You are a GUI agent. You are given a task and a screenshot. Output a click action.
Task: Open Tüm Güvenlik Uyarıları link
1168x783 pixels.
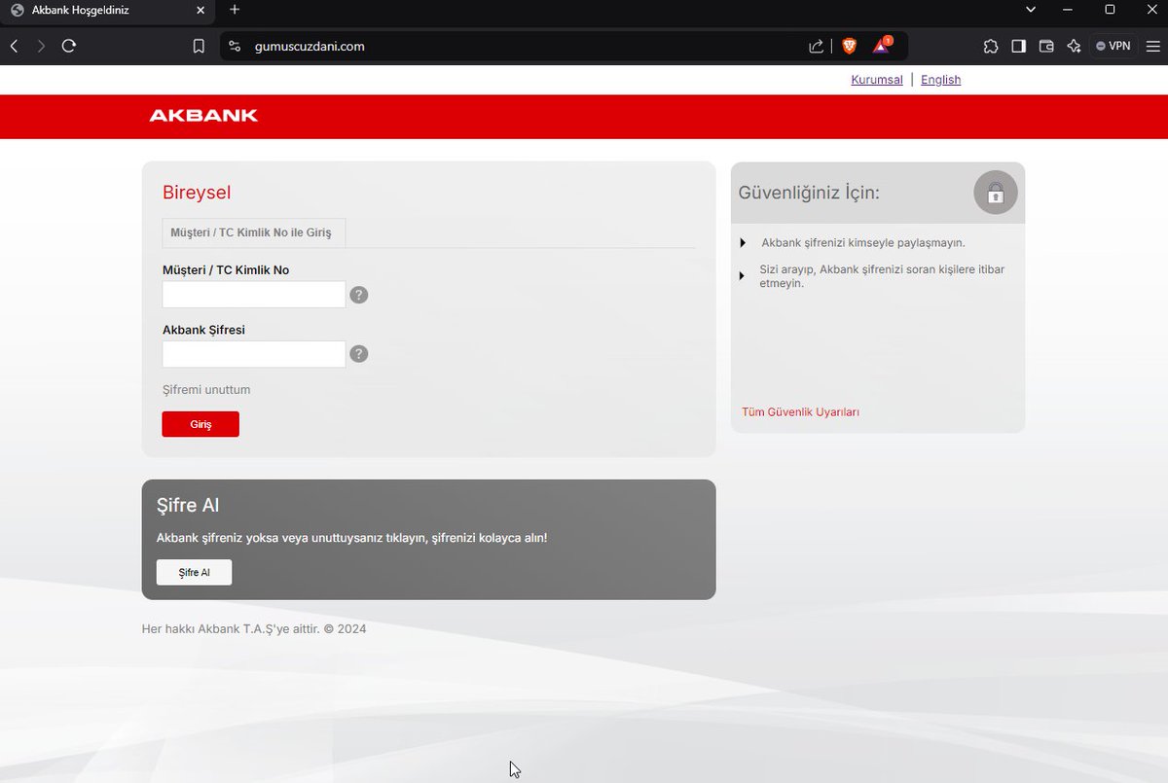point(800,412)
